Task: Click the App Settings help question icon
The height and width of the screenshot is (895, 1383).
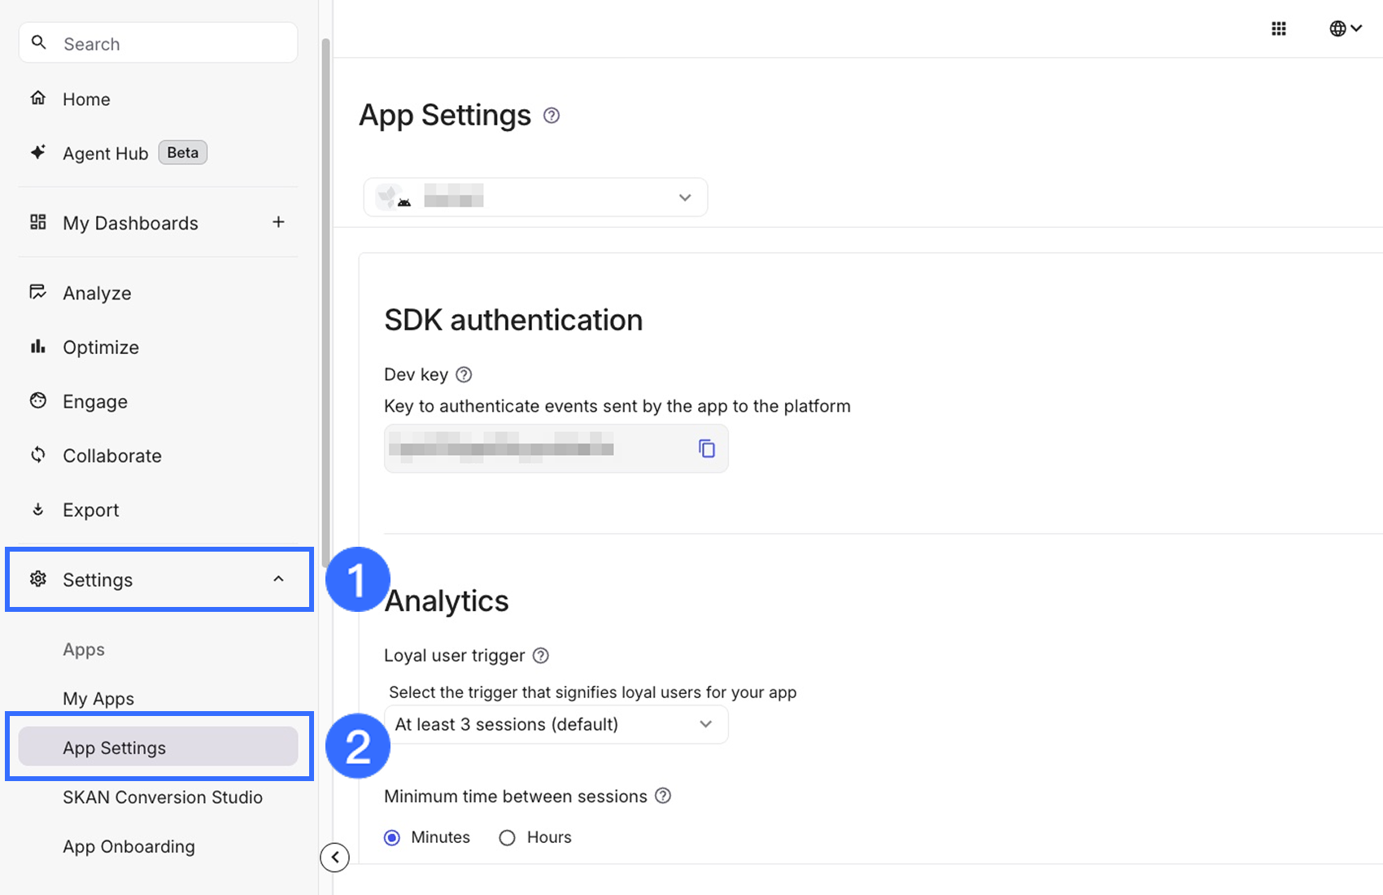Action: (x=552, y=116)
